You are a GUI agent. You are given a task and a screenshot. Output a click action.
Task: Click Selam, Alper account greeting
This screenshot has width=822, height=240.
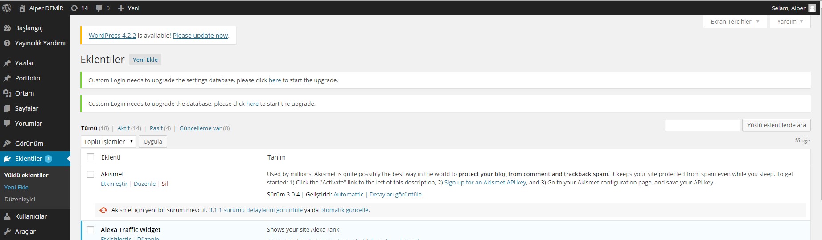[789, 8]
